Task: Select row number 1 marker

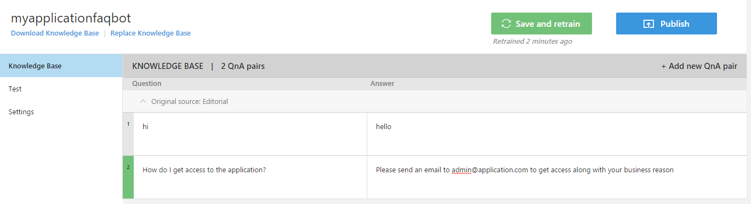Action: [x=128, y=134]
